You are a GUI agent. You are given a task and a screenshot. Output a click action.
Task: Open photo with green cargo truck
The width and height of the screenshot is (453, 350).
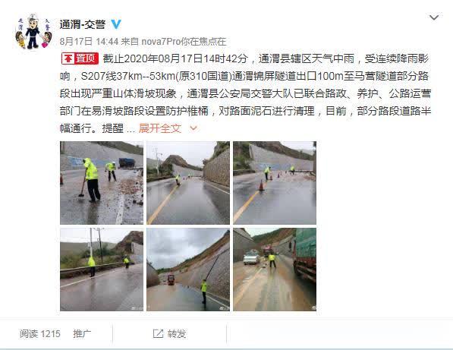pyautogui.click(x=275, y=270)
